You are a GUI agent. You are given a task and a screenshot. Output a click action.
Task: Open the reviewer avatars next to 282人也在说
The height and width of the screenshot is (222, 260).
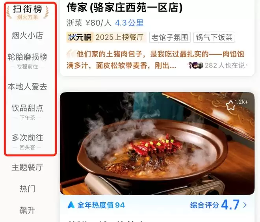(196, 65)
